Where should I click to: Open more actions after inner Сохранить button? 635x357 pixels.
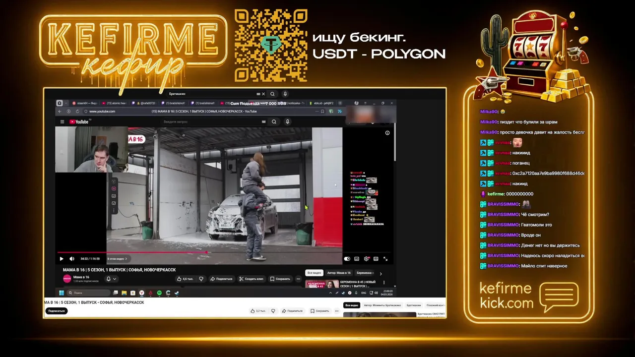coord(298,279)
